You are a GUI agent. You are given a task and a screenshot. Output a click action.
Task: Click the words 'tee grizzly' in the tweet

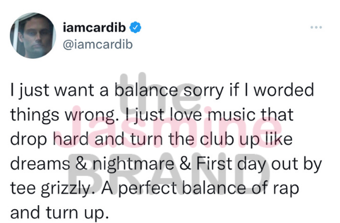point(50,188)
